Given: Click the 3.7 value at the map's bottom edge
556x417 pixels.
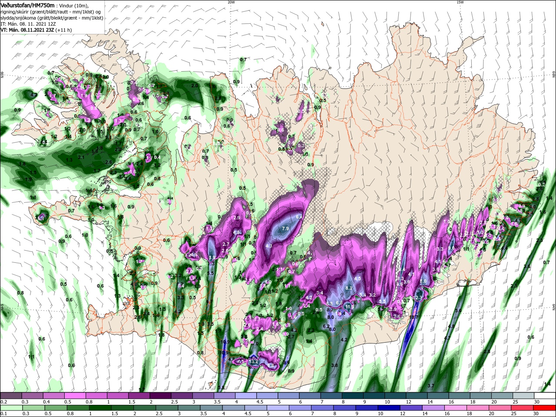Looking at the screenshot, I should coord(431,386).
